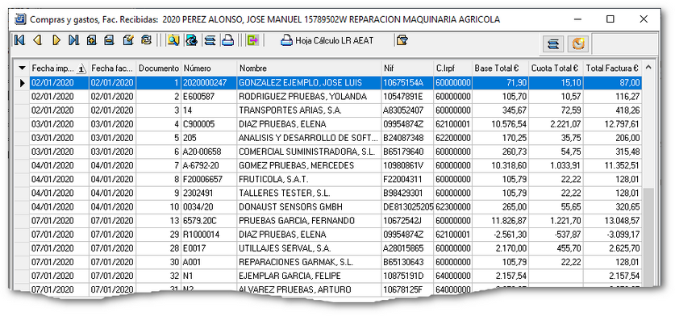675x316 pixels.
Task: Sort by Nombre column header
Action: 309,68
